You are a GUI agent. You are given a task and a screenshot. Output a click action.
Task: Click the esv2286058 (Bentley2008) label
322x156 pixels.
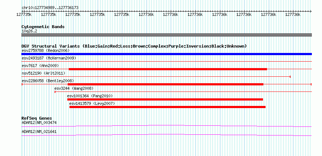coord(48,81)
